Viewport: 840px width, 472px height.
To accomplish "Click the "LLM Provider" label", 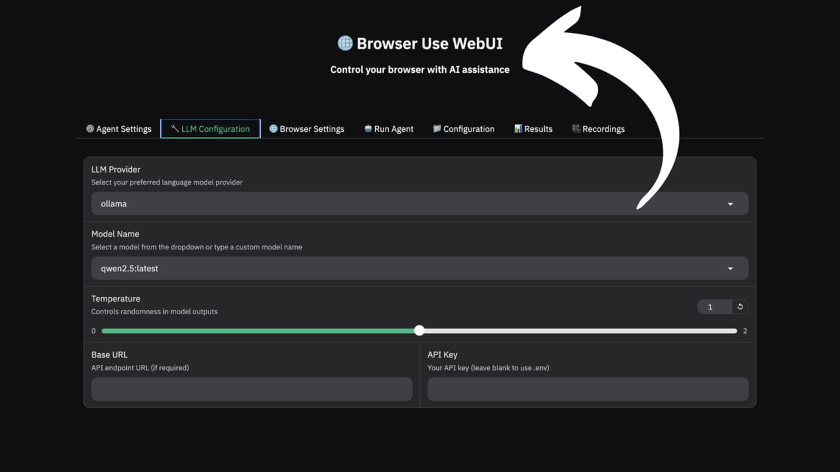I will coord(116,169).
